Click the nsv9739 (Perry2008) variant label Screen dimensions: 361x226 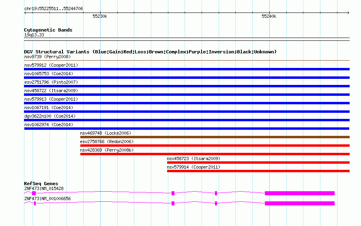coord(47,57)
